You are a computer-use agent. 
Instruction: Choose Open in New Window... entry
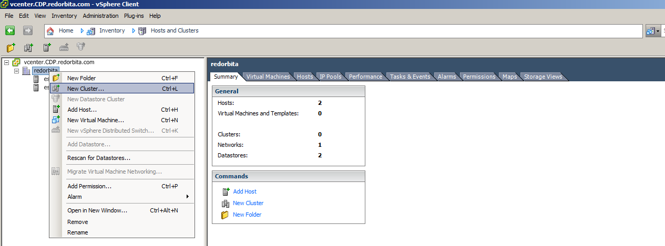[122, 210]
